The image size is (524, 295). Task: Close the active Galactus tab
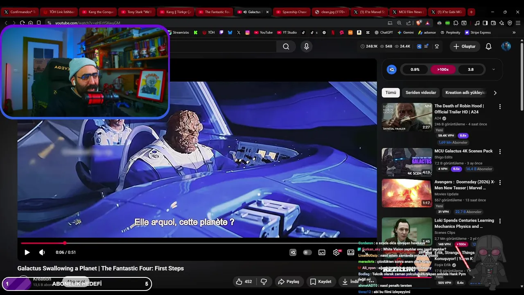267,12
